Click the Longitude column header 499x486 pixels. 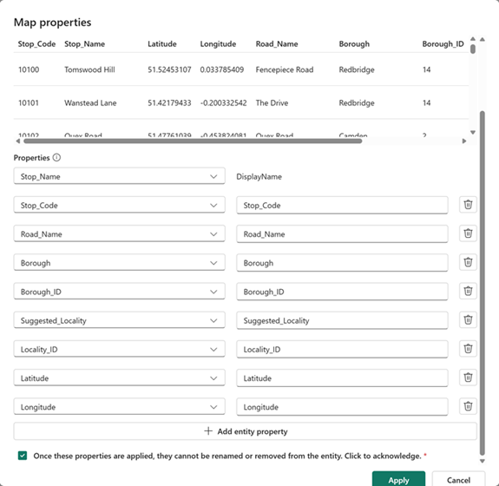click(218, 44)
